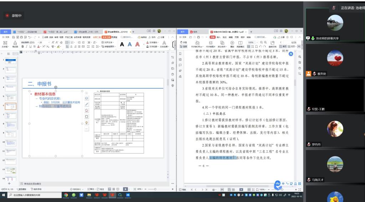
Task: Add new slide plus button
Action: [9, 184]
